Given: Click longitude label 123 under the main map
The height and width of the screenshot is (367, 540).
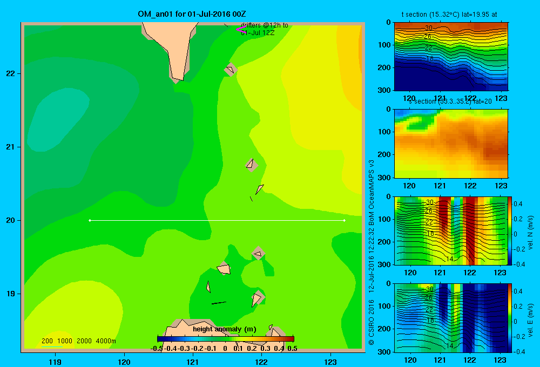Looking at the screenshot, I should [x=330, y=362].
